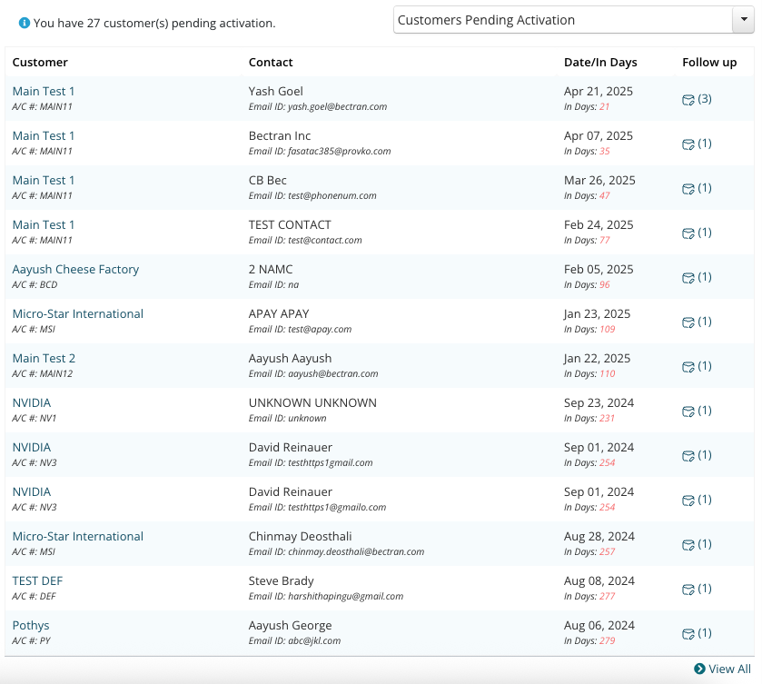
Task: Open the Customers Pending Activation combo box
Action: click(573, 19)
